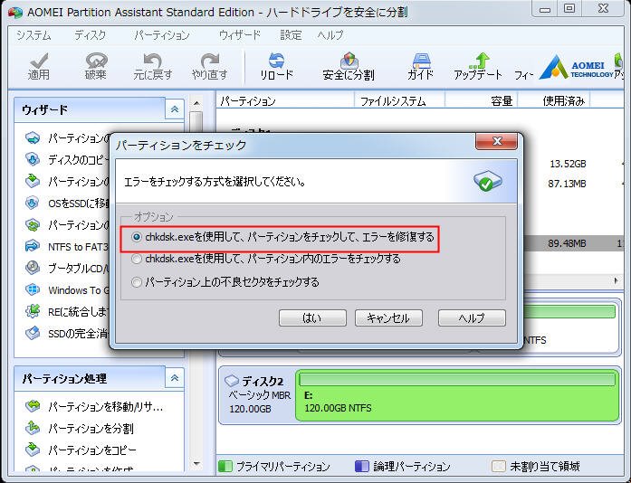Click the Discard (破棄) toolbar icon
The width and height of the screenshot is (631, 483).
(96, 61)
